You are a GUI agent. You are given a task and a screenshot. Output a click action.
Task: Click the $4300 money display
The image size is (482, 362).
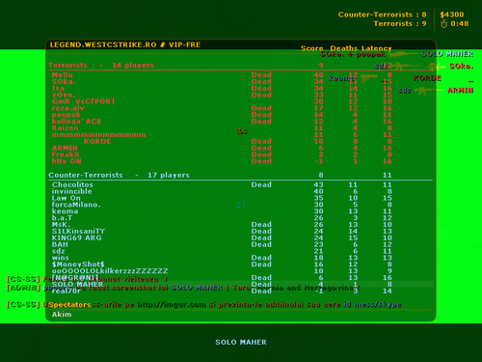452,14
